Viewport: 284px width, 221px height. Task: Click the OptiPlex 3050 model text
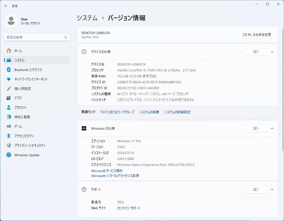click(x=90, y=37)
